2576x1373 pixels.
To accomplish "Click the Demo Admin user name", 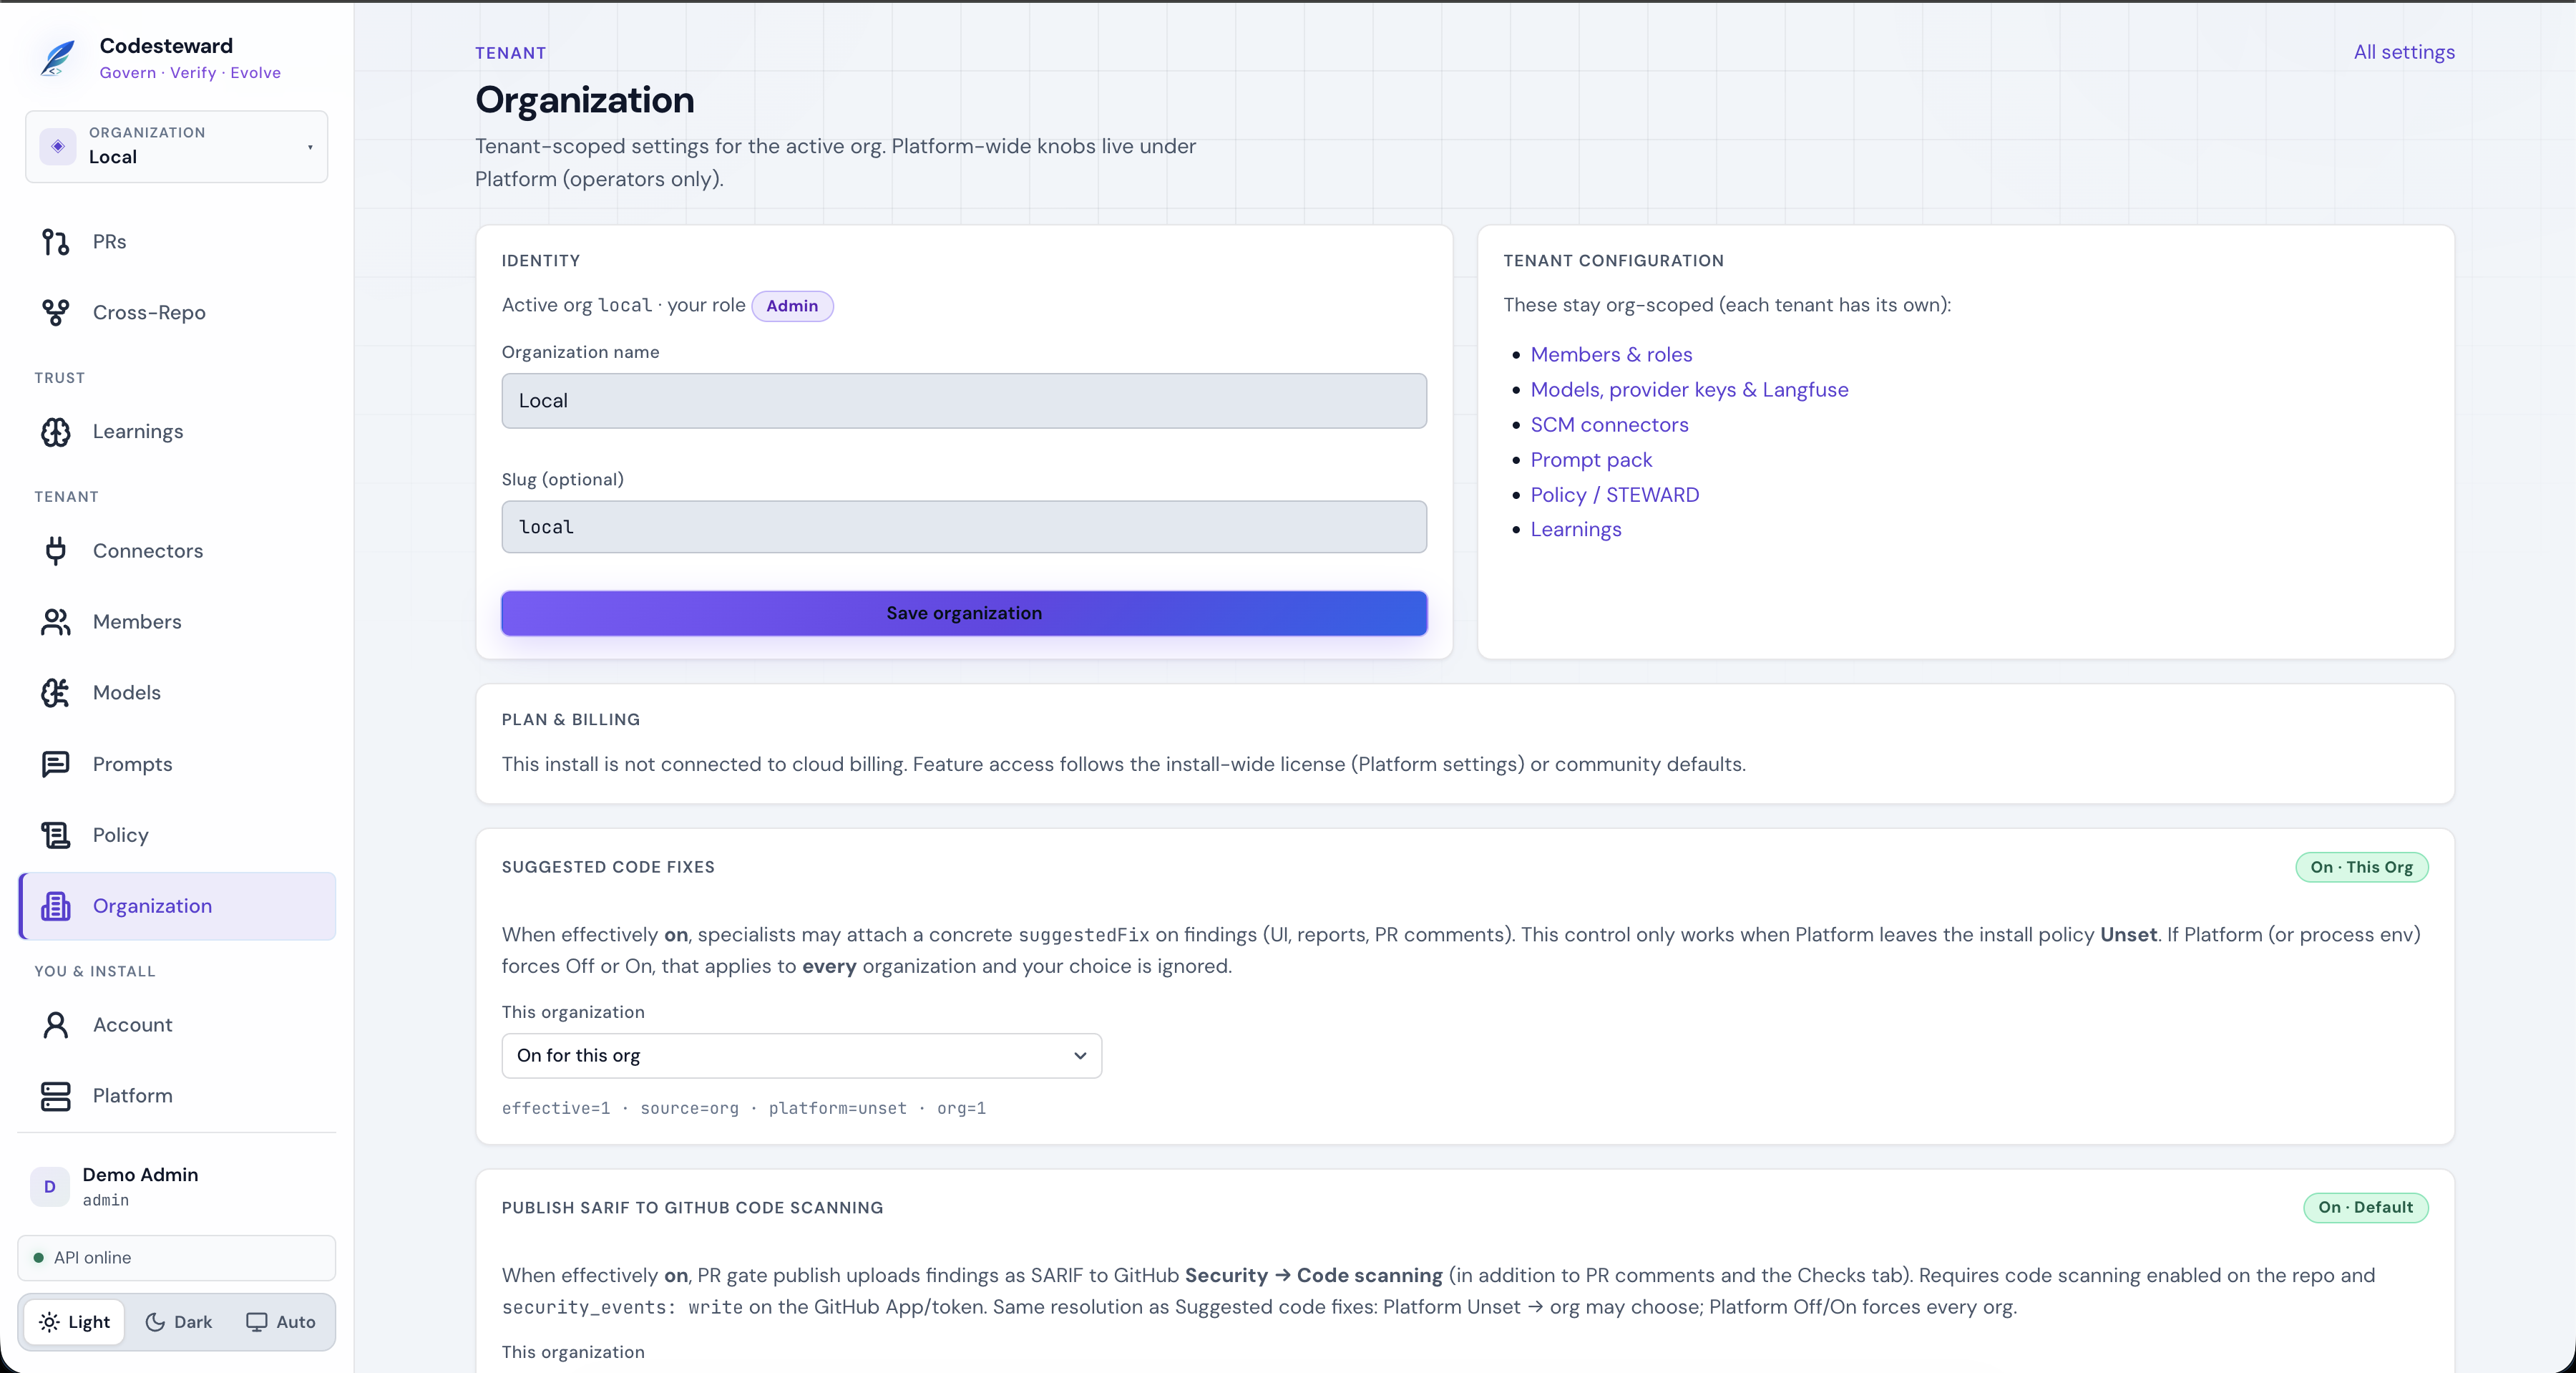I will click(140, 1175).
